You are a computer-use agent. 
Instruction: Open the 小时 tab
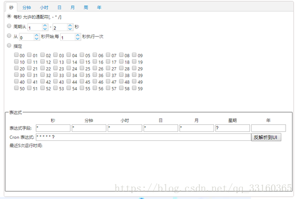44,8
